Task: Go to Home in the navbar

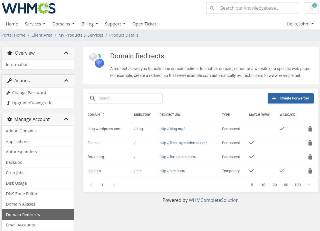Action: [x=12, y=24]
